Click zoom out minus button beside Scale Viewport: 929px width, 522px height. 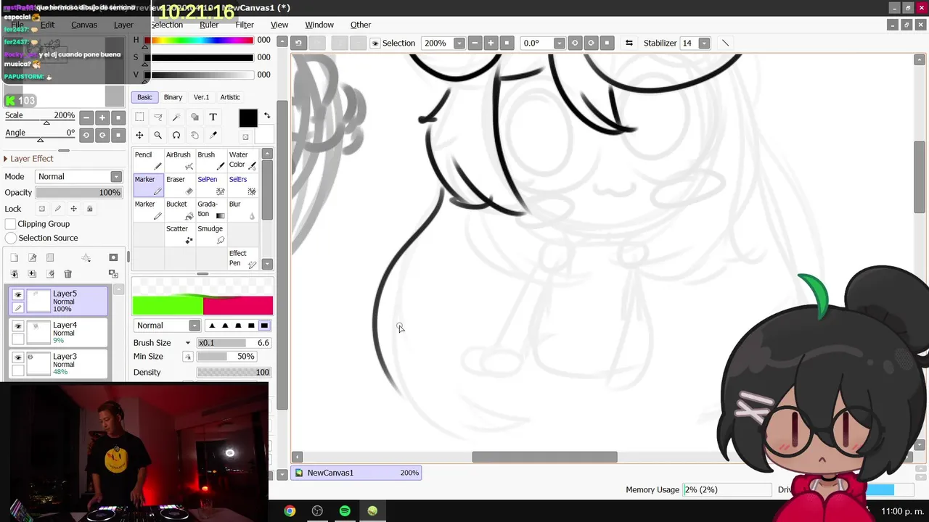tap(86, 117)
